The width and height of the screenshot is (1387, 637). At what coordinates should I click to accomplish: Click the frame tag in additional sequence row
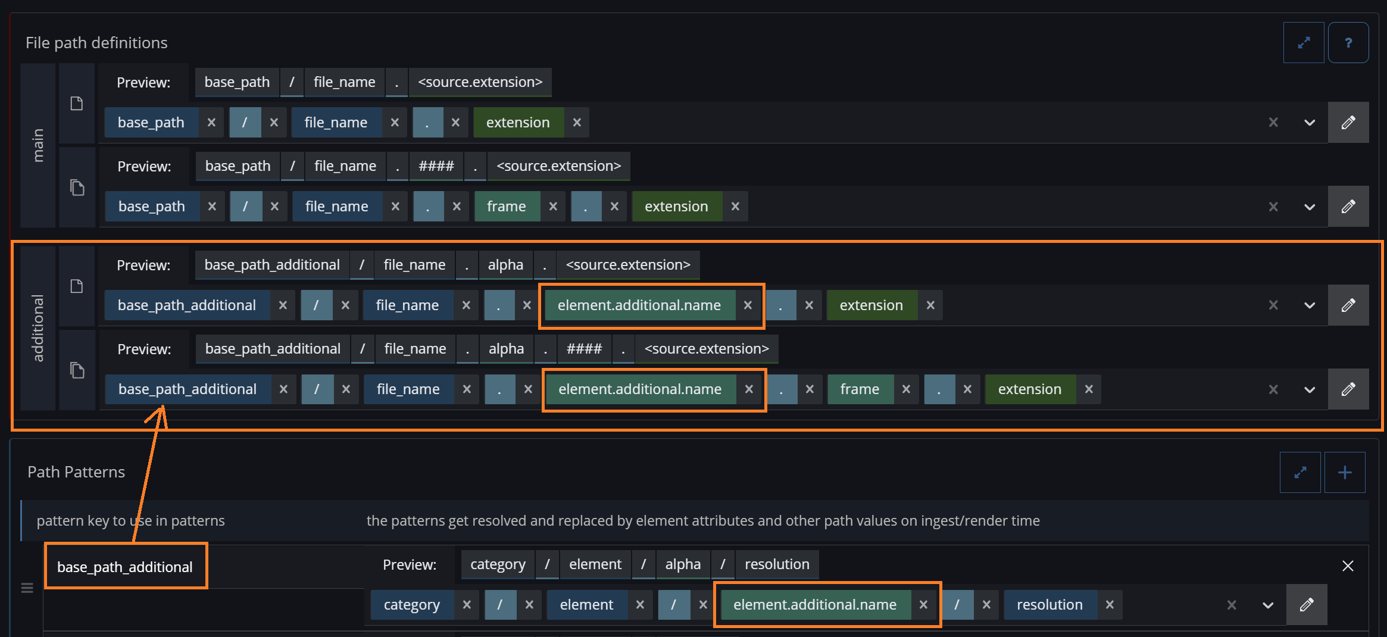pyautogui.click(x=860, y=389)
